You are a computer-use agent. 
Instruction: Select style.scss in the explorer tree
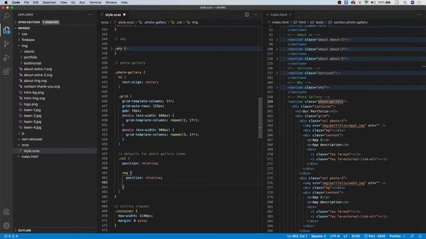31,151
